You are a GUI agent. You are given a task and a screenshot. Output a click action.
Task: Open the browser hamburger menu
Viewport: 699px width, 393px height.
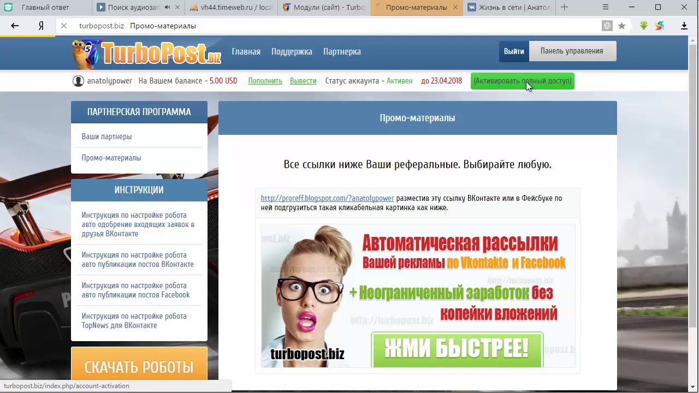(605, 7)
